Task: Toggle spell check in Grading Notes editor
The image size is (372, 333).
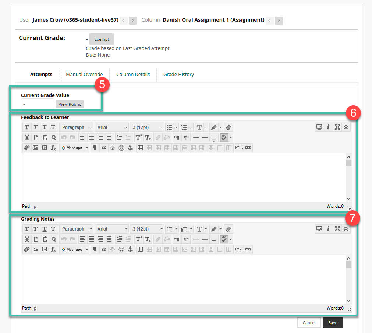Action: point(224,239)
